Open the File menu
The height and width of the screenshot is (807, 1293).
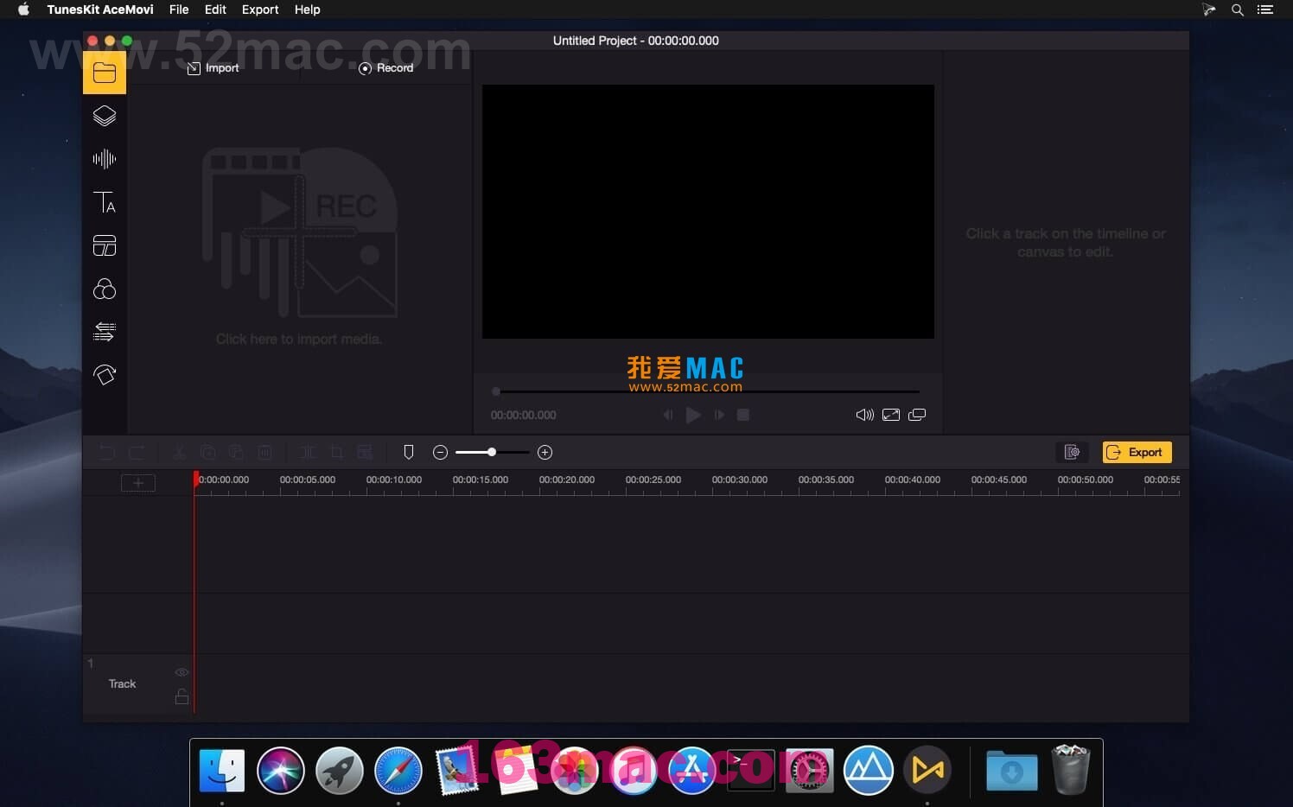pyautogui.click(x=179, y=10)
